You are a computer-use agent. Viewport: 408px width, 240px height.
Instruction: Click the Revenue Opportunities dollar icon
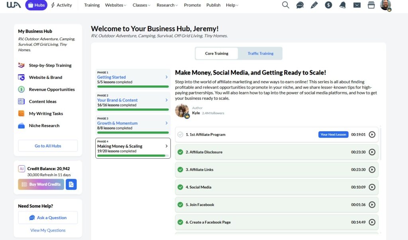pyautogui.click(x=22, y=89)
